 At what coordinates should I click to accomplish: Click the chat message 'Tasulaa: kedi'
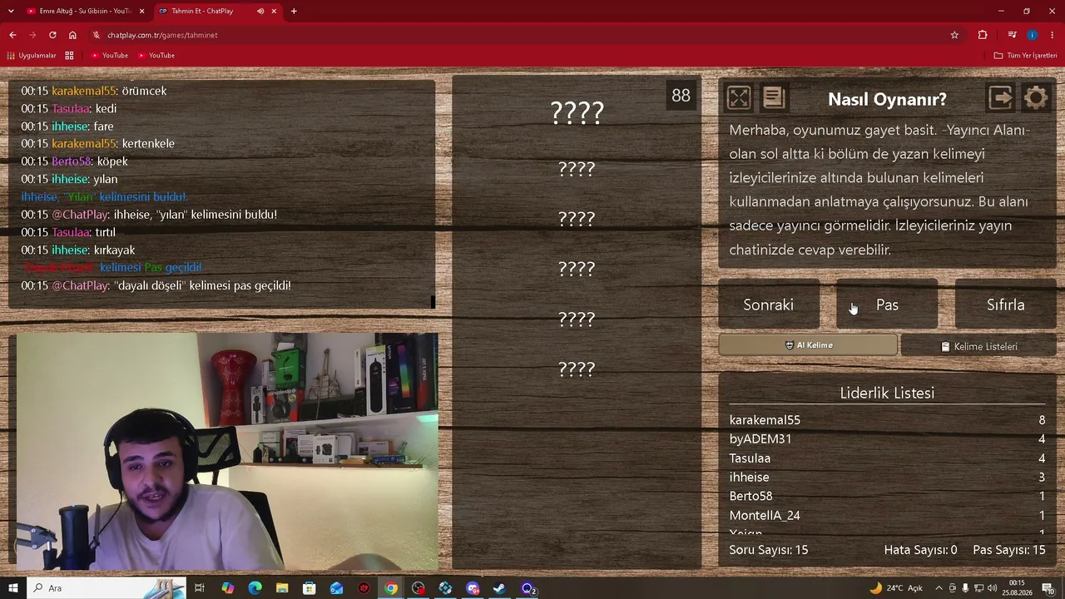[x=69, y=108]
